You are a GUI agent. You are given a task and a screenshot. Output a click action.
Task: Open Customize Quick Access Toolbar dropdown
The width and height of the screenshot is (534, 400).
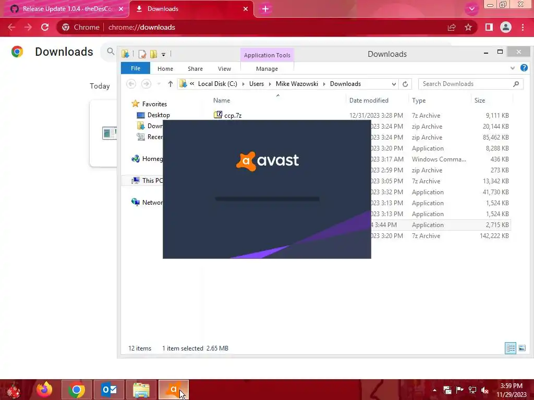(163, 54)
